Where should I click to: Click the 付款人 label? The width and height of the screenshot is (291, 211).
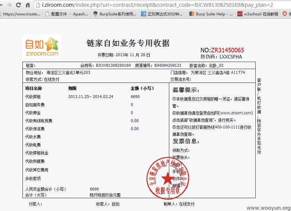click(35, 204)
